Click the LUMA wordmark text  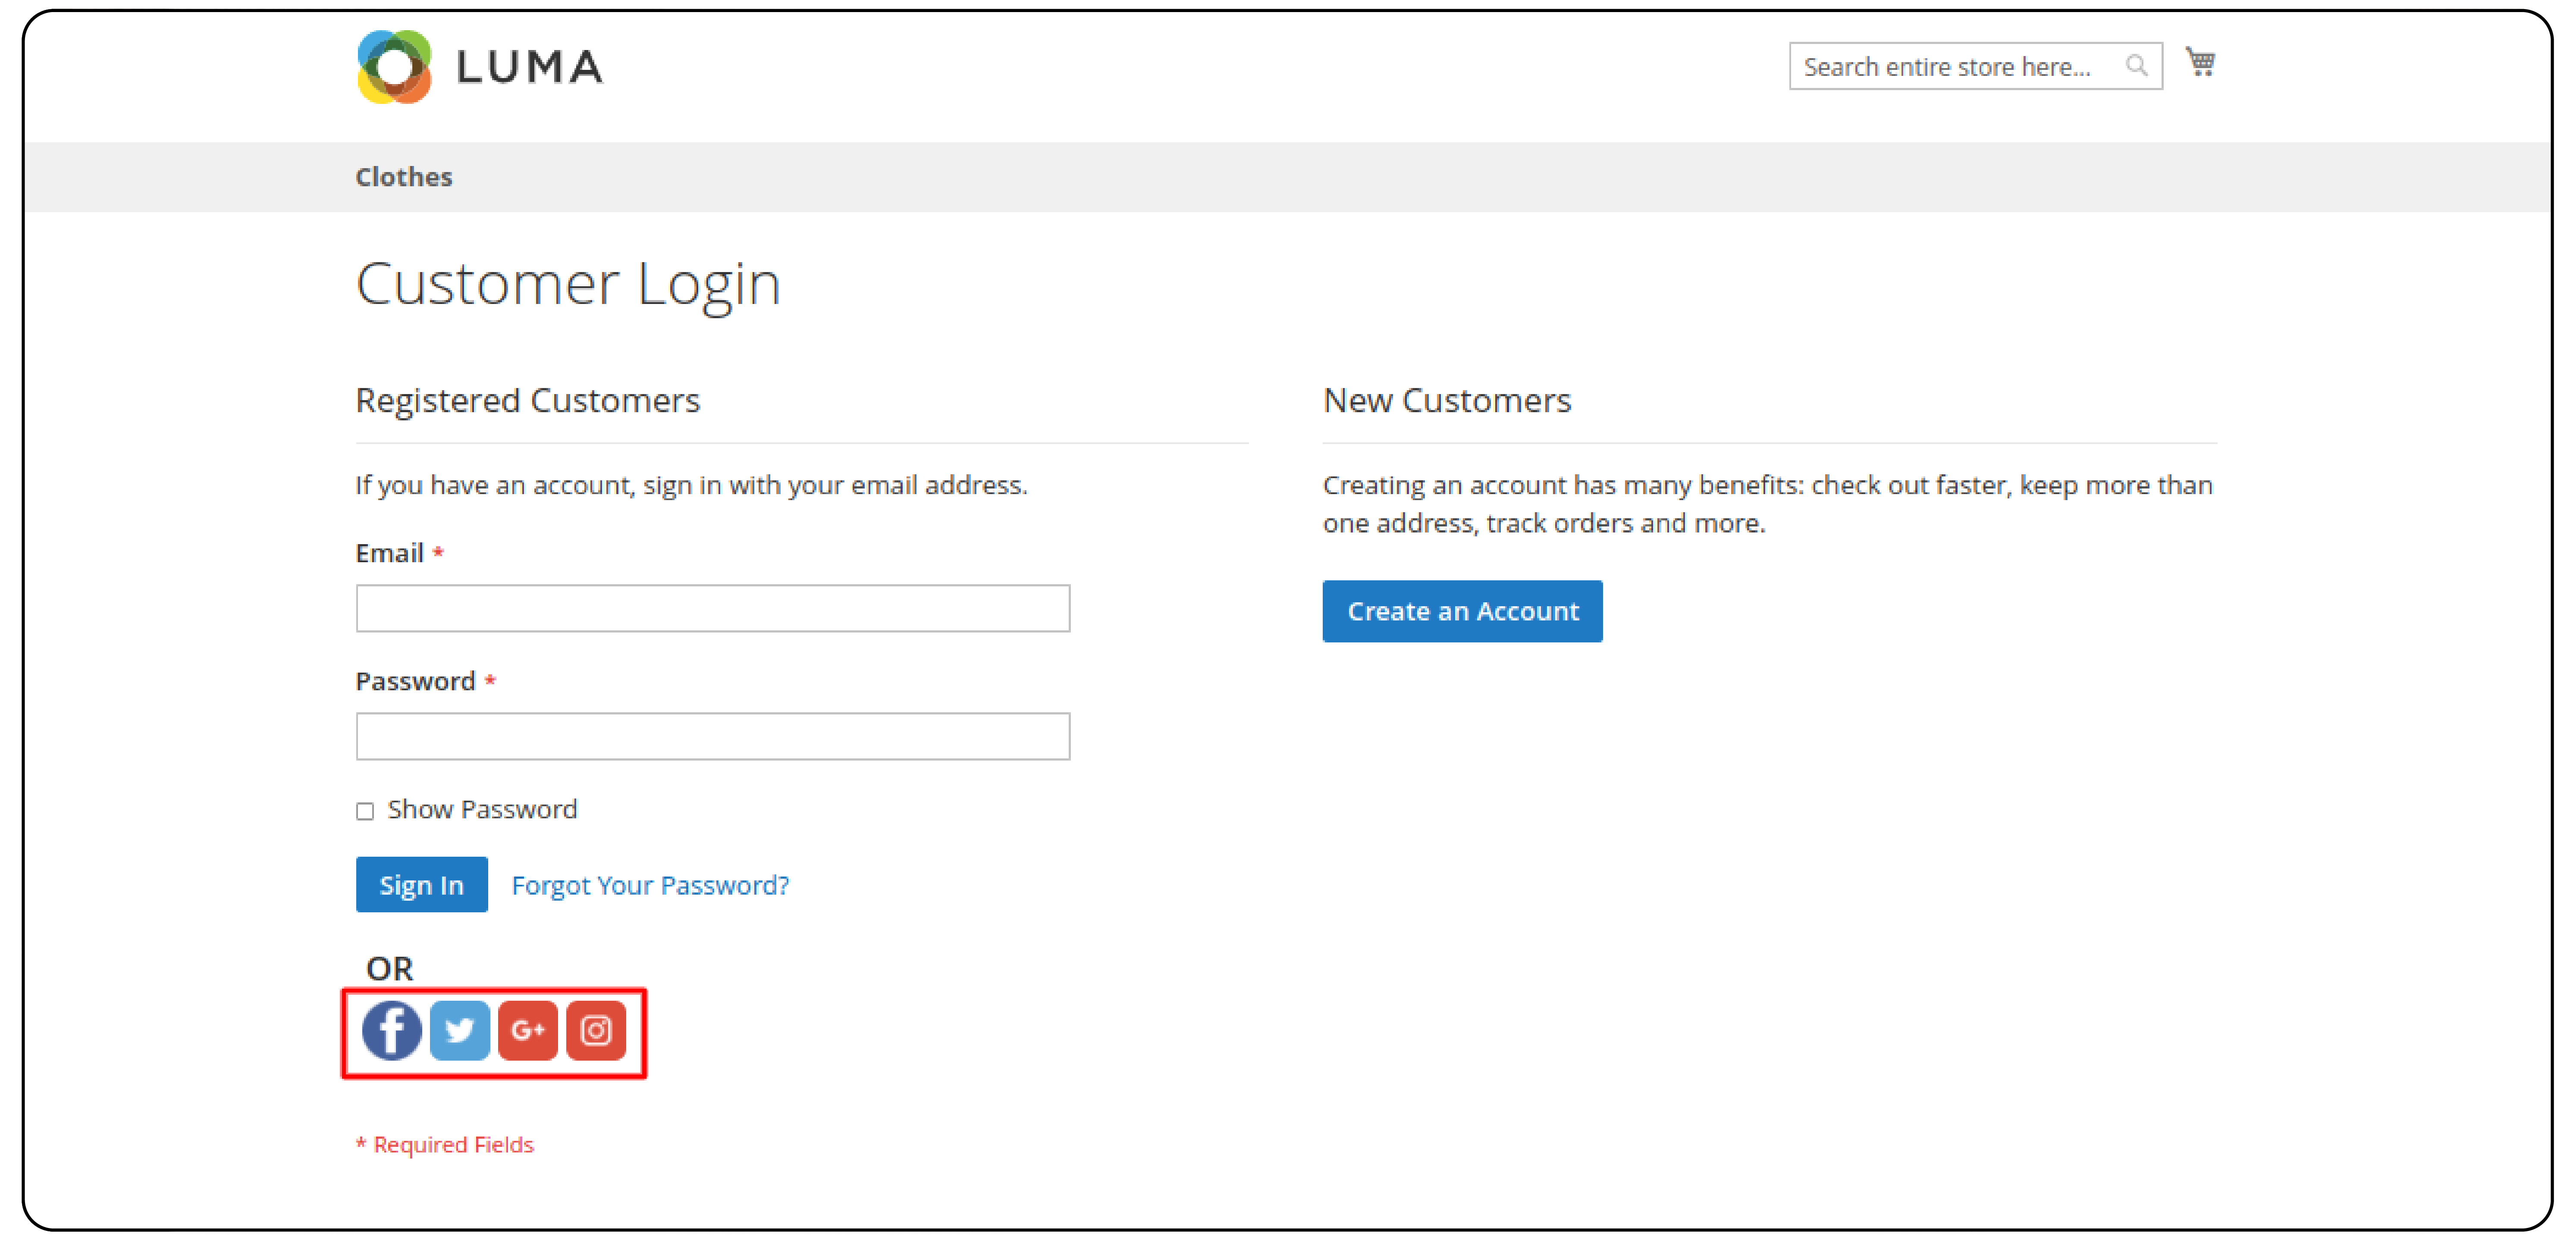pyautogui.click(x=530, y=67)
